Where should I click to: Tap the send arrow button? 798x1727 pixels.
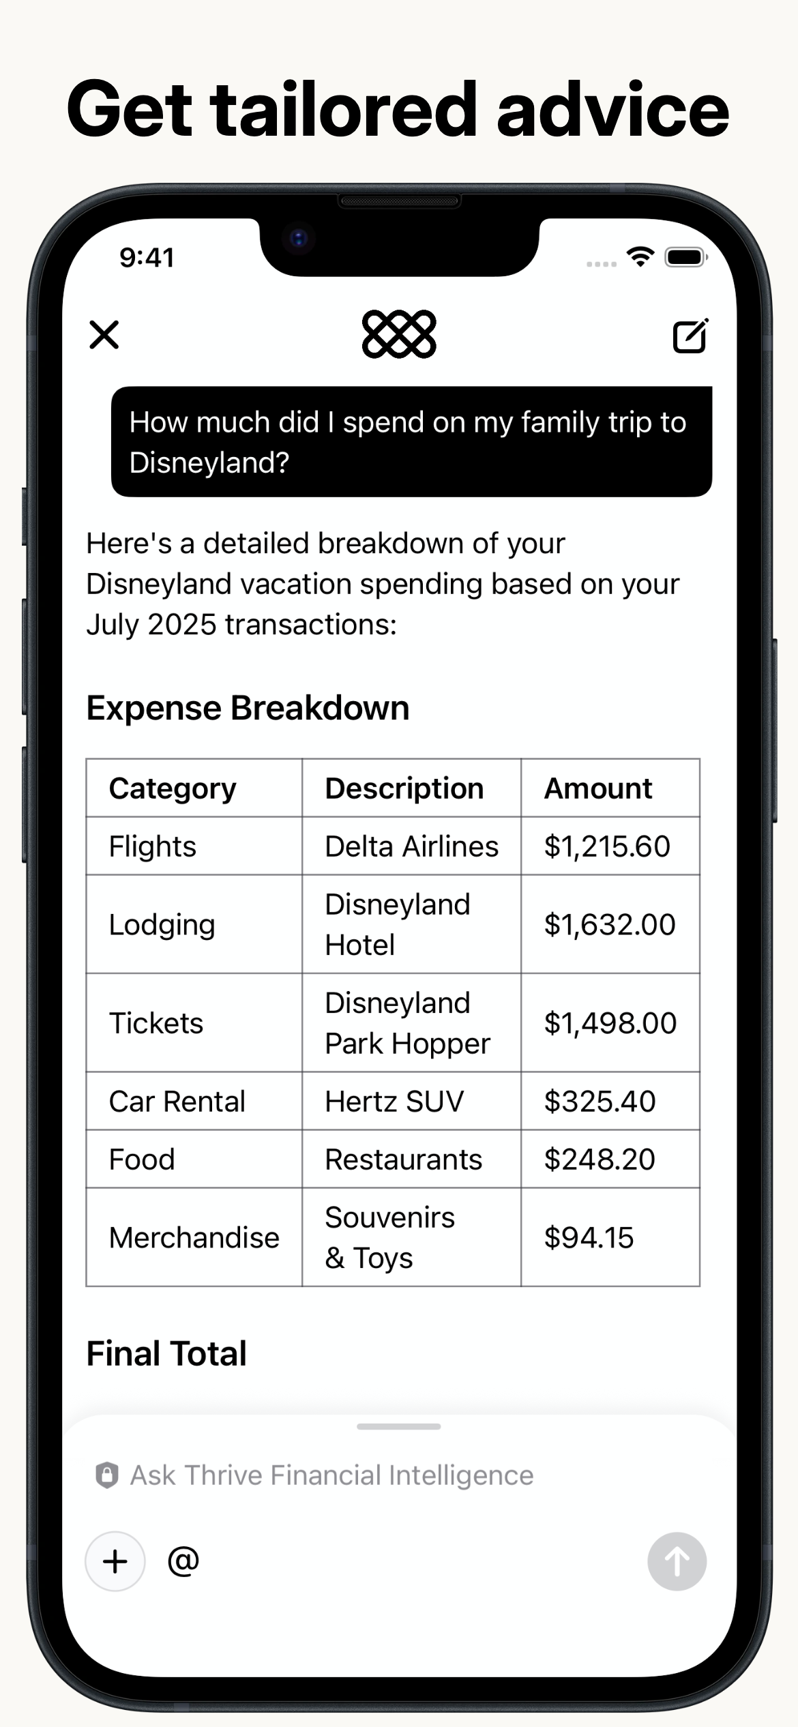point(677,1561)
